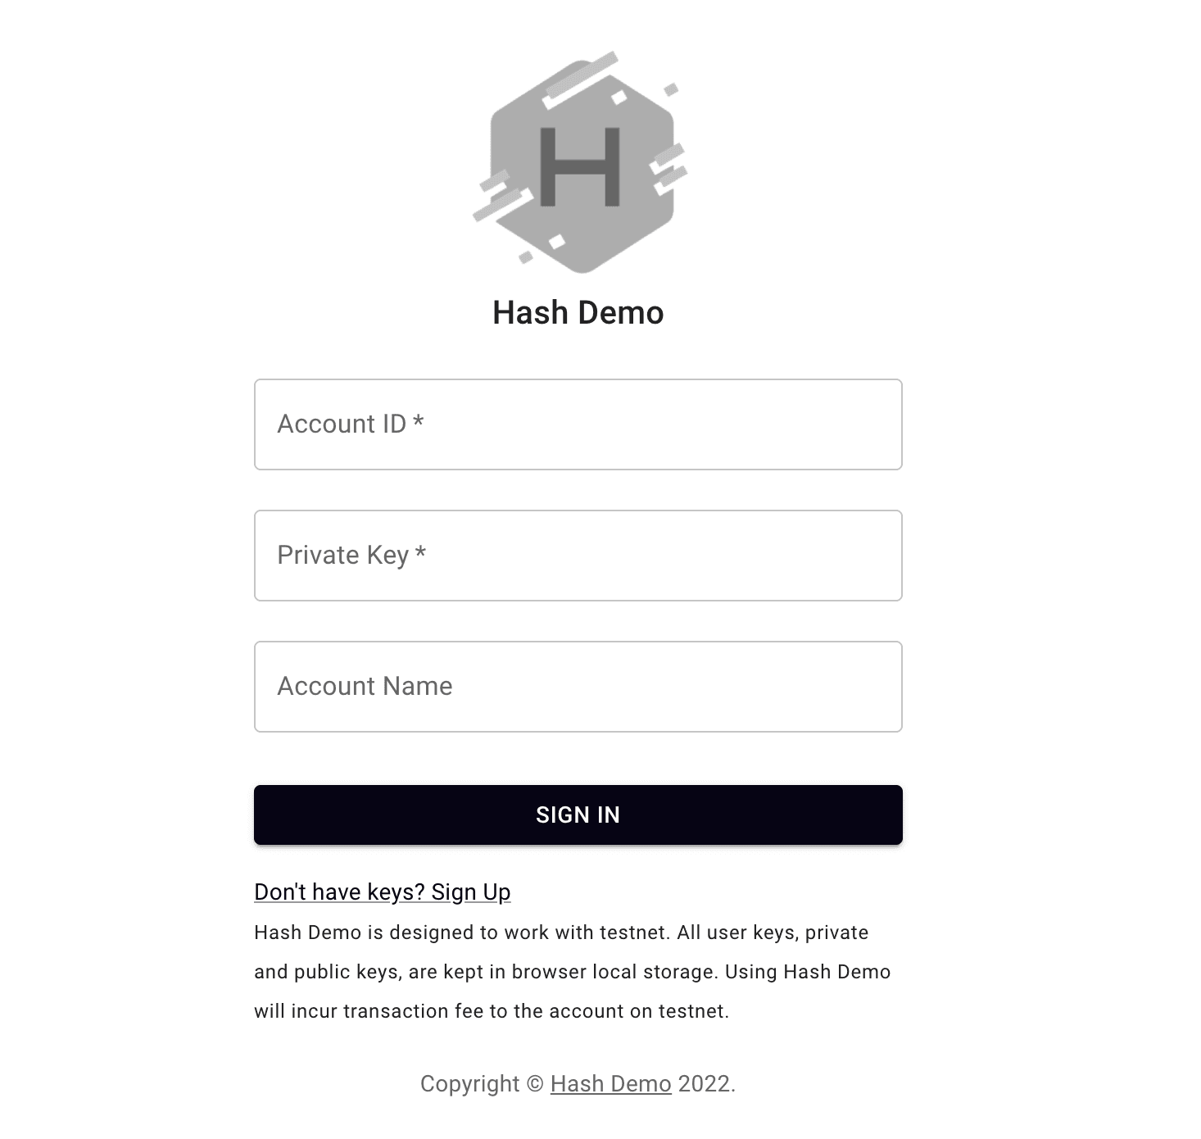Click the Hash Demo hexagon logo

pyautogui.click(x=580, y=162)
